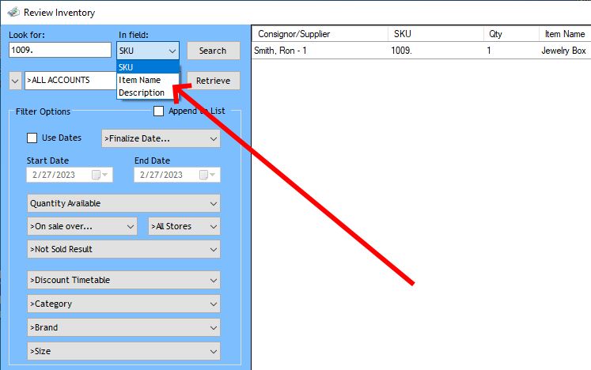Click the Jewelry Box item name cell
The image size is (591, 370).
563,51
